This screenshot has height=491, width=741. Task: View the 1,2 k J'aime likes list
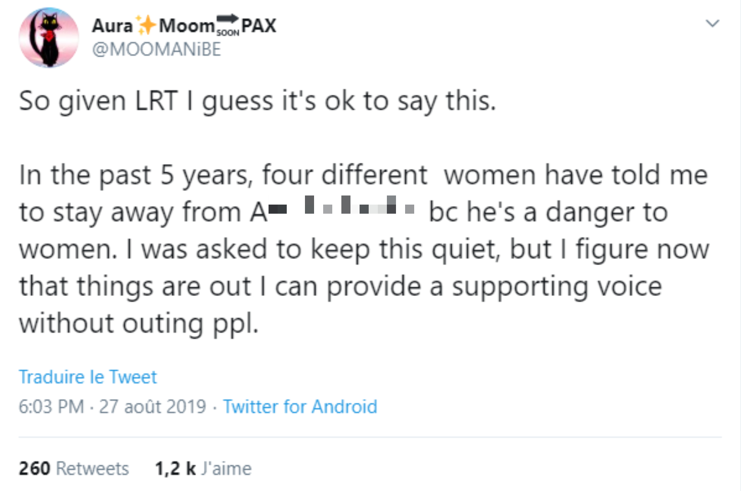[x=203, y=468]
